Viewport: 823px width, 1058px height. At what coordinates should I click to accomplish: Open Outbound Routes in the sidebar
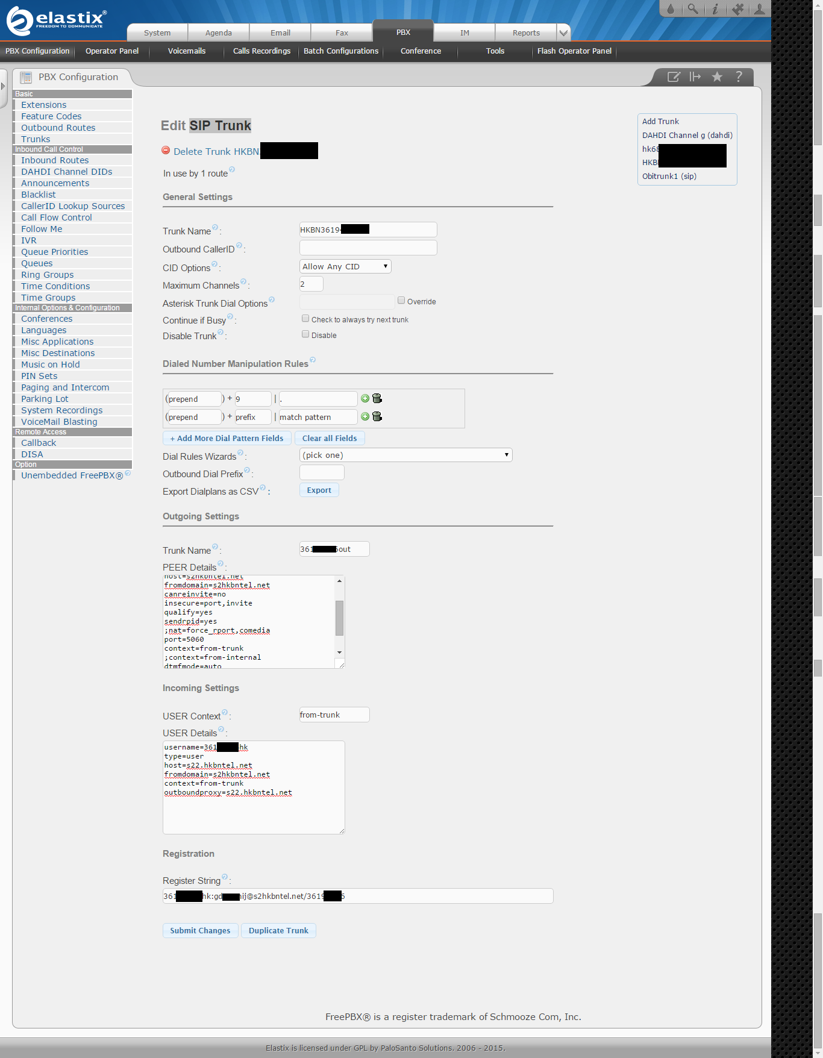click(x=58, y=128)
